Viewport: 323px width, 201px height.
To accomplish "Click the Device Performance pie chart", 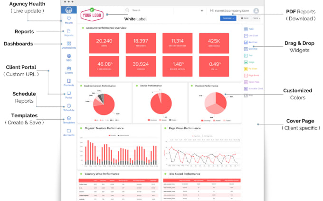I will [x=161, y=103].
